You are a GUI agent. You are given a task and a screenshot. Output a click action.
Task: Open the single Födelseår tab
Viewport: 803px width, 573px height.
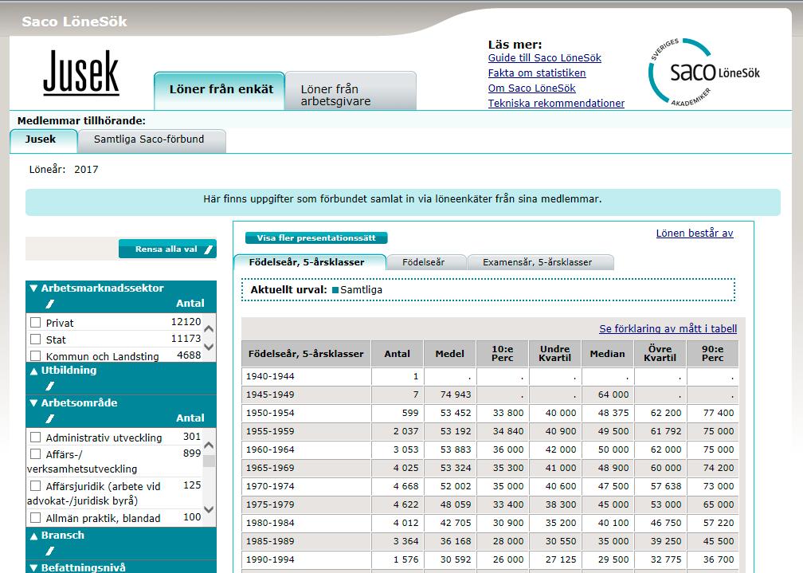pyautogui.click(x=427, y=262)
